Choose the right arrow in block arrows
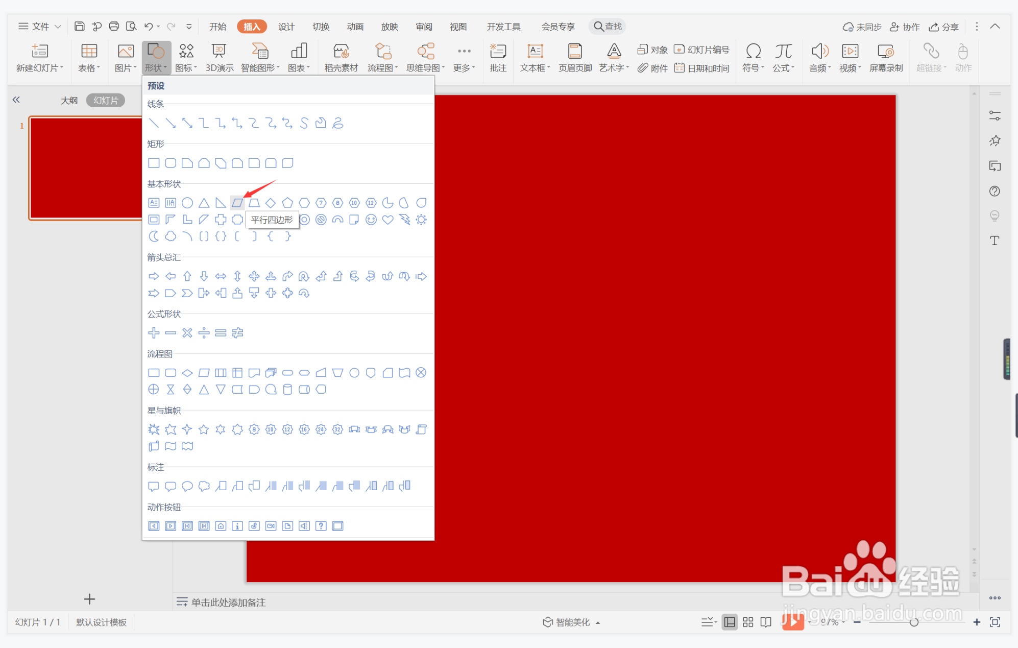1018x648 pixels. 154,276
